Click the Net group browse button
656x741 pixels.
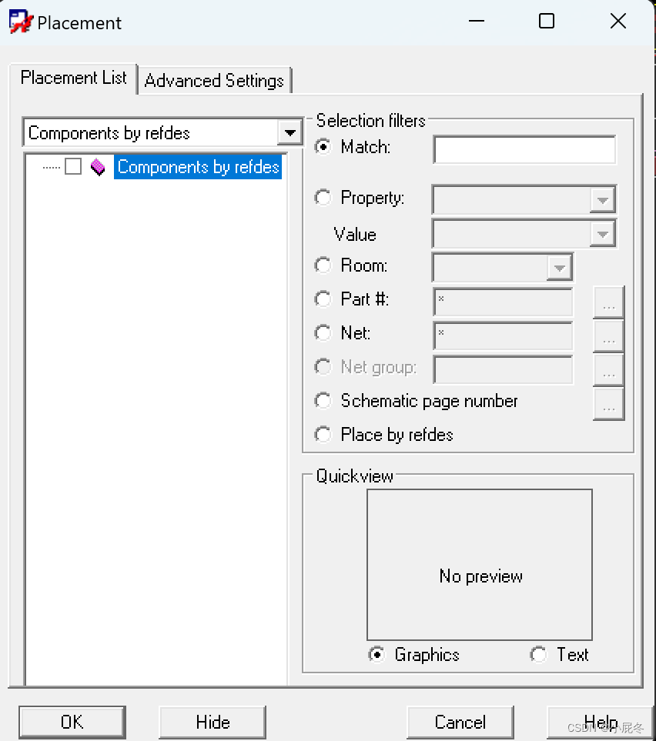(x=609, y=370)
